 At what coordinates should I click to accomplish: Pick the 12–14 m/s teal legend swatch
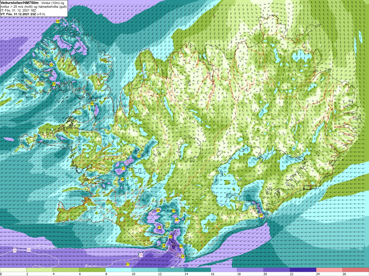171,270
